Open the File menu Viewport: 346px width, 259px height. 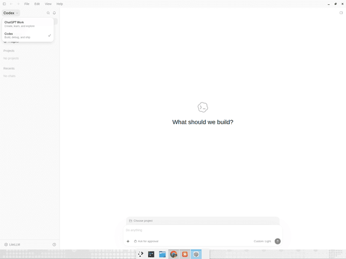click(26, 4)
